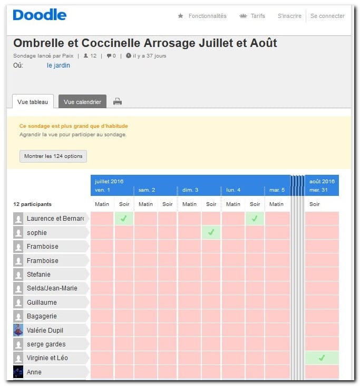
Task: Click the S'inscrire link
Action: point(289,16)
